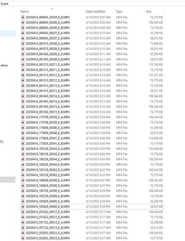The width and height of the screenshot is (185, 241).
Task: Click the icon next to 20250414_061313_00212_E_B.MP4
Action: pos(23,80)
